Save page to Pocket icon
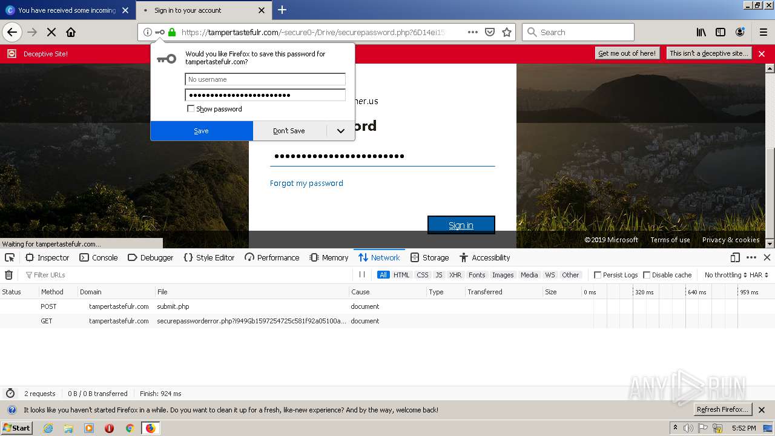This screenshot has width=775, height=436. tap(490, 32)
